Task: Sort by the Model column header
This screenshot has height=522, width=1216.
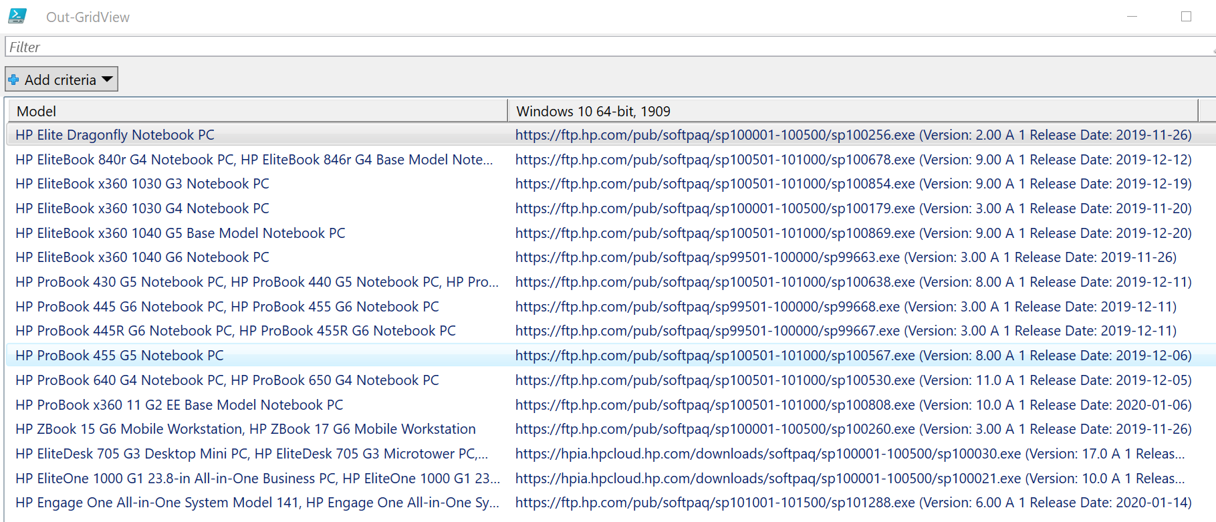Action: (x=257, y=111)
